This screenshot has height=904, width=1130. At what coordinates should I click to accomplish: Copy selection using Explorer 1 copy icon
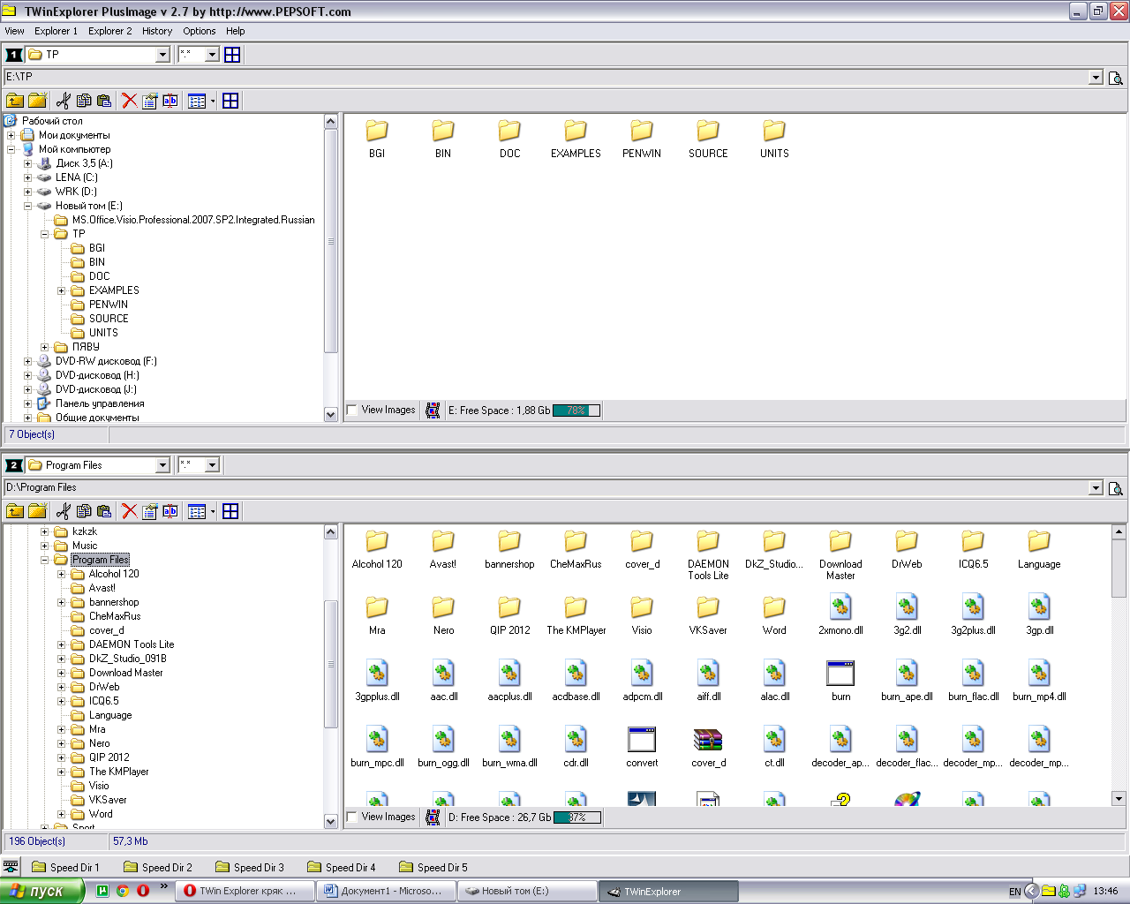[84, 101]
